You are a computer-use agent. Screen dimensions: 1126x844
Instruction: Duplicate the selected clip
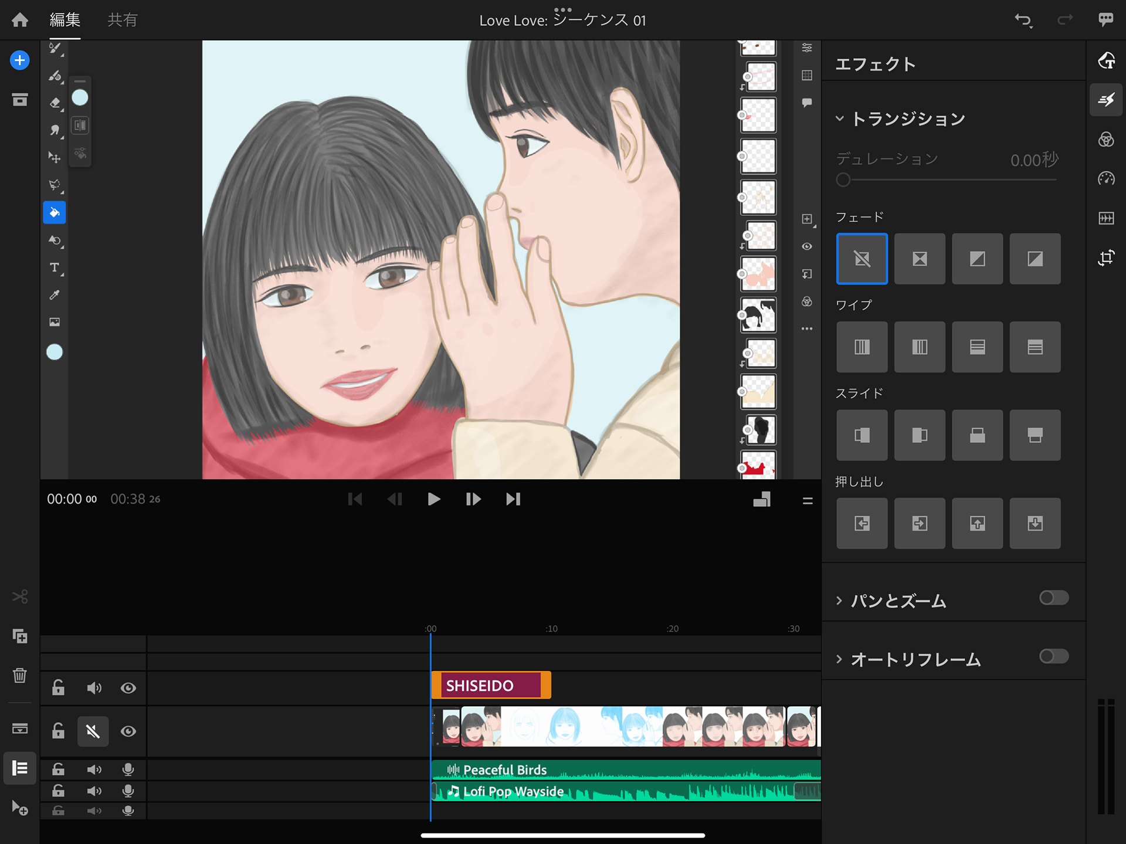click(x=20, y=636)
